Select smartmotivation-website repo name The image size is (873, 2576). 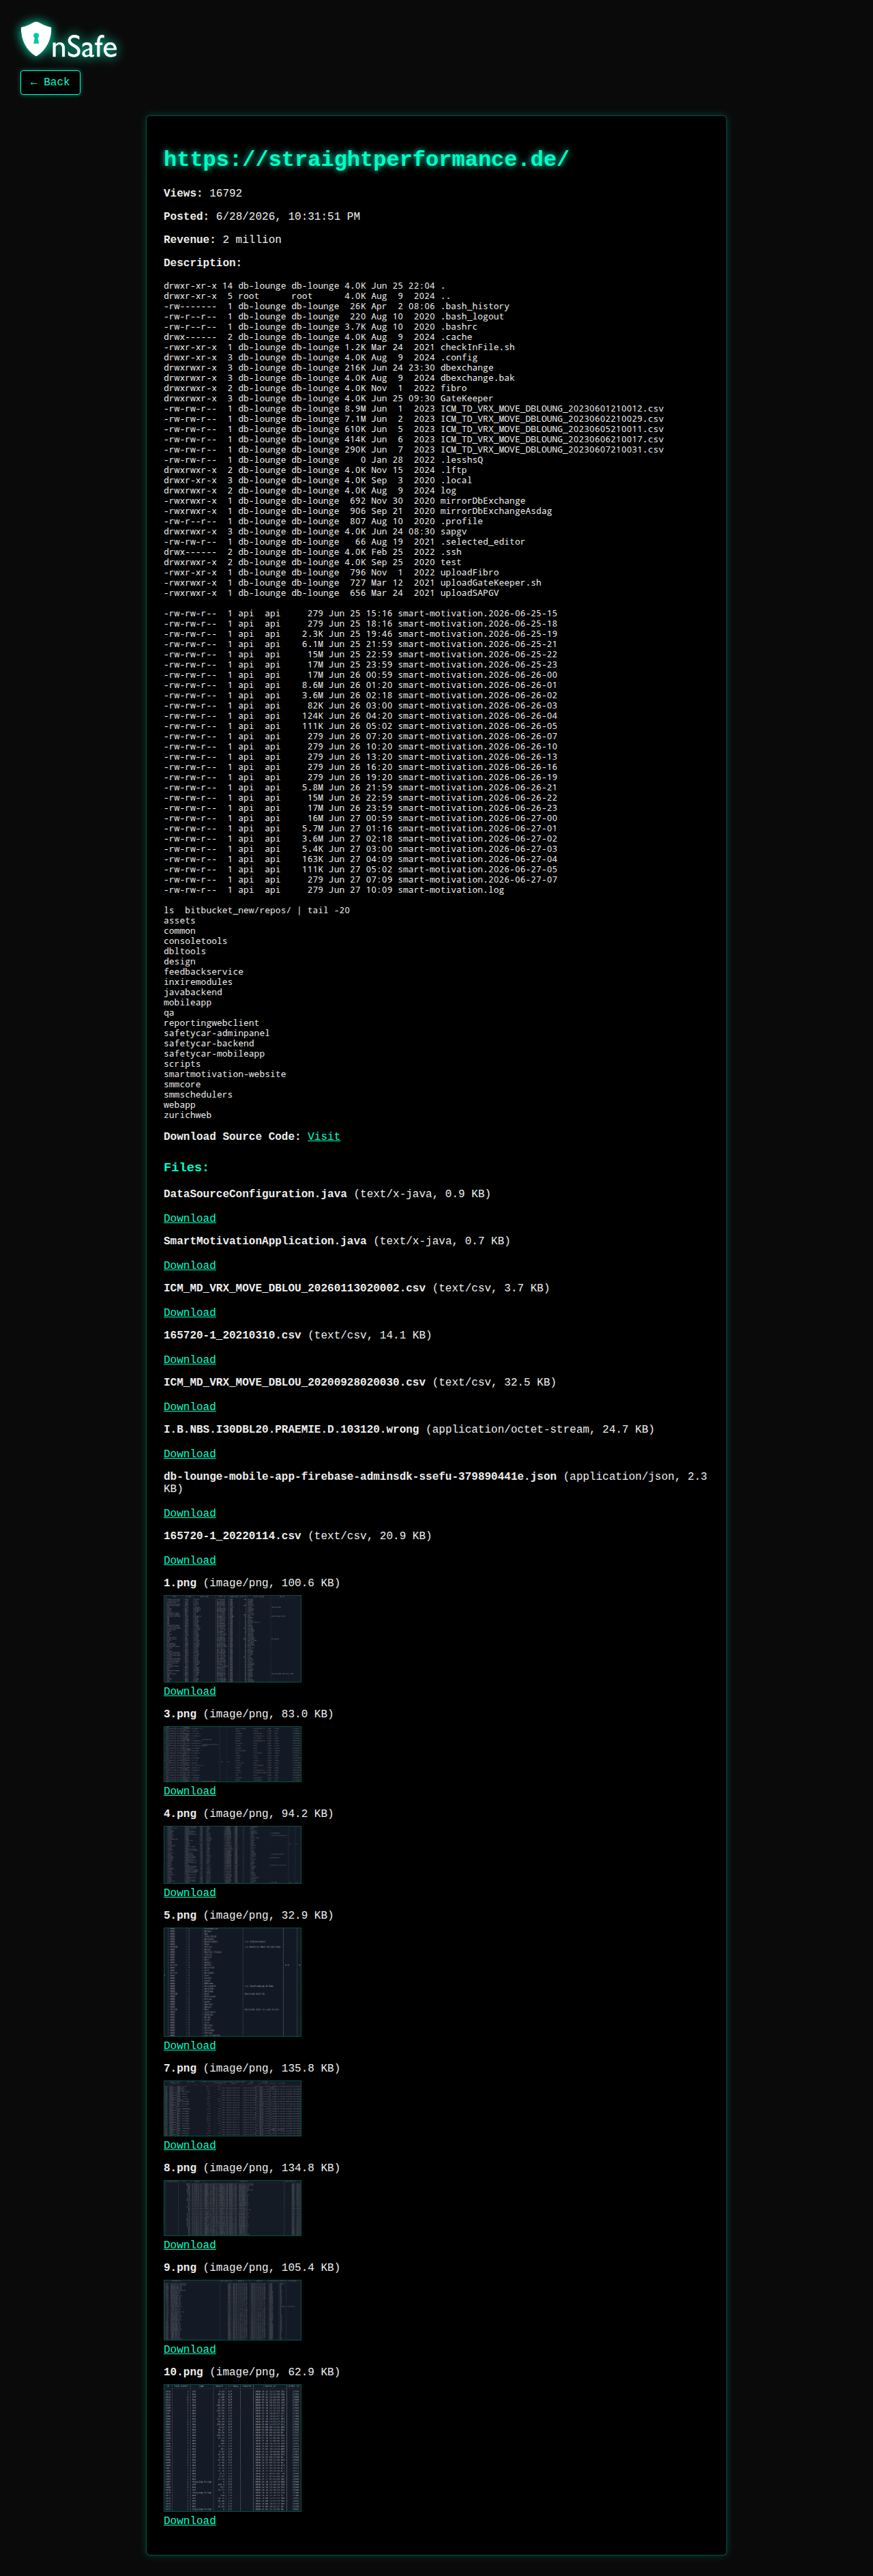pyautogui.click(x=225, y=1074)
